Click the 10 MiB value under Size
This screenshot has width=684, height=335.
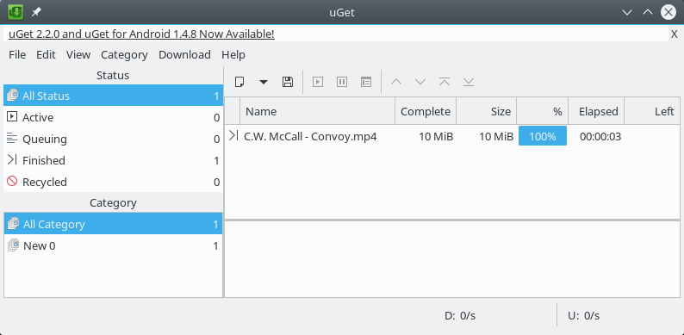tap(496, 137)
